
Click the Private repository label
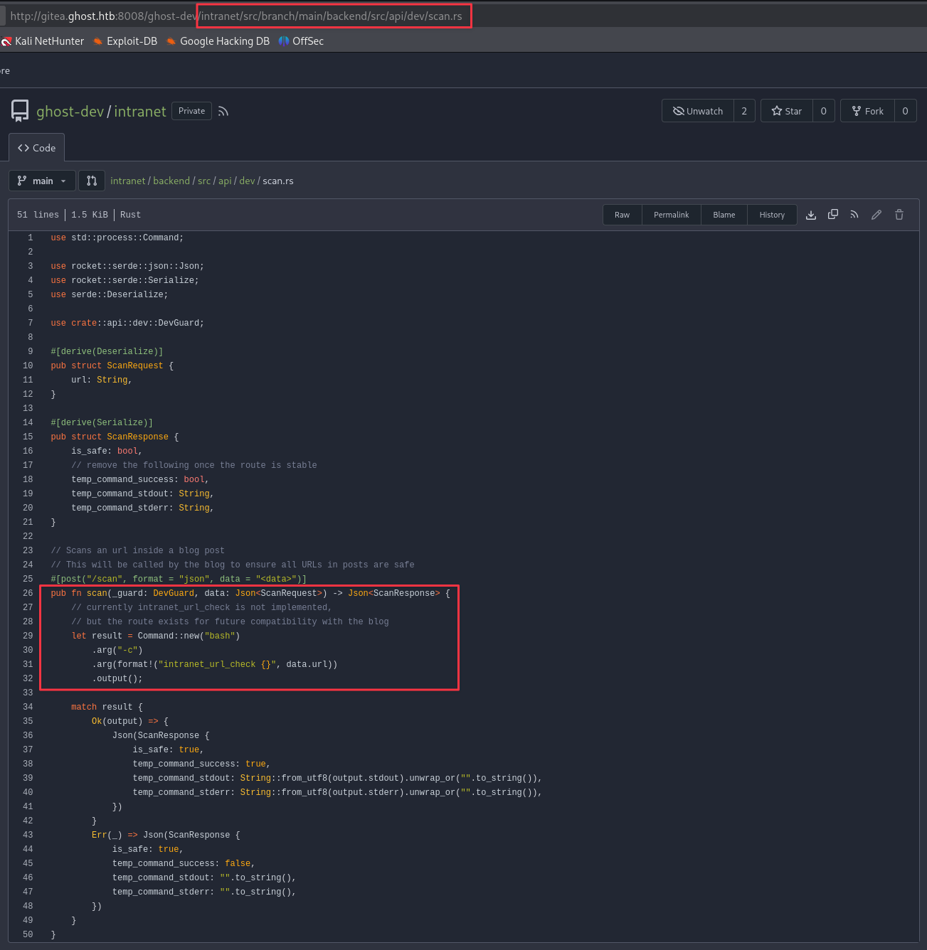[x=191, y=111]
